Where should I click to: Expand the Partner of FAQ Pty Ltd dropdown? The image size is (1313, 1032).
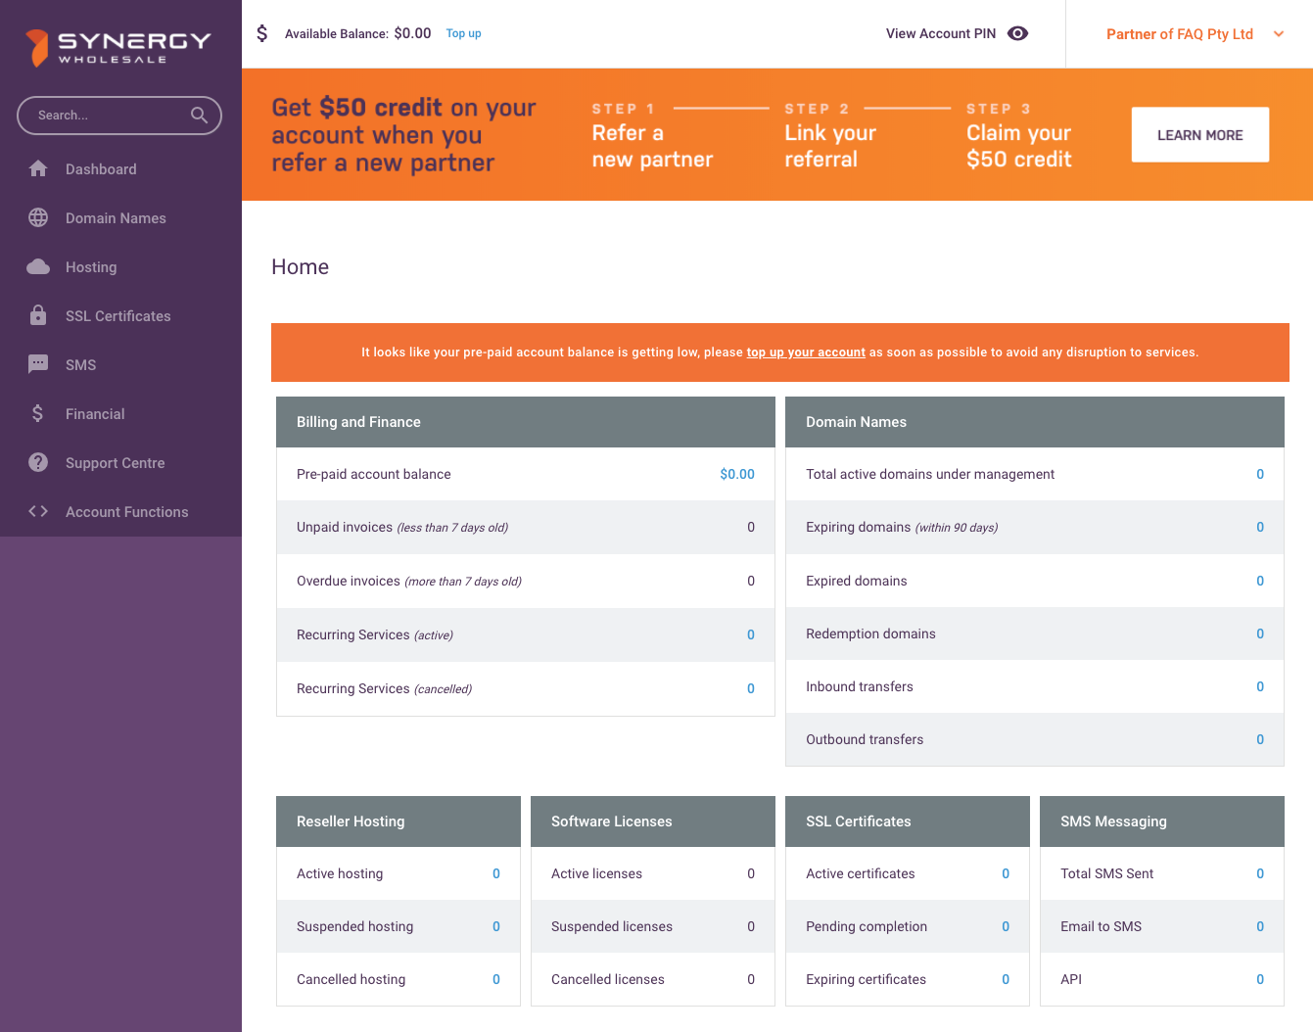coord(1278,34)
